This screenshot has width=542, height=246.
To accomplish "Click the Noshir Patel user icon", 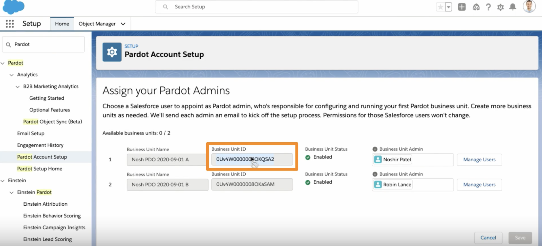I will pos(378,159).
